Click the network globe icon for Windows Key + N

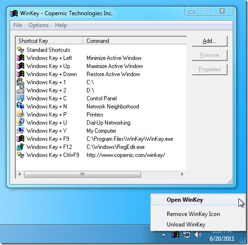tap(20, 106)
